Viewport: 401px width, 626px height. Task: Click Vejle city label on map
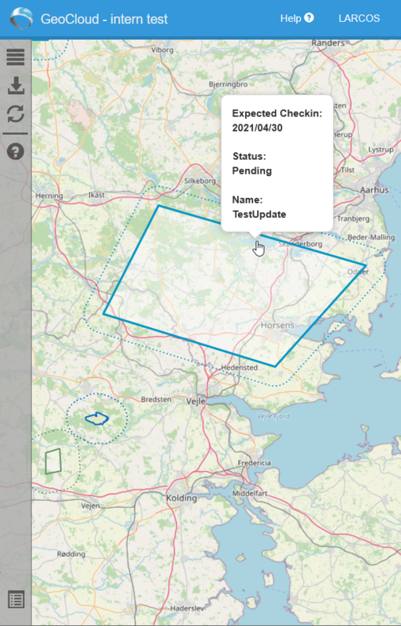[196, 401]
